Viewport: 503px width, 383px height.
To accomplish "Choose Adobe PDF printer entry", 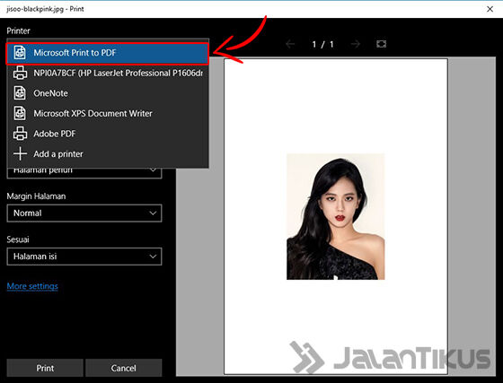I will click(x=108, y=134).
